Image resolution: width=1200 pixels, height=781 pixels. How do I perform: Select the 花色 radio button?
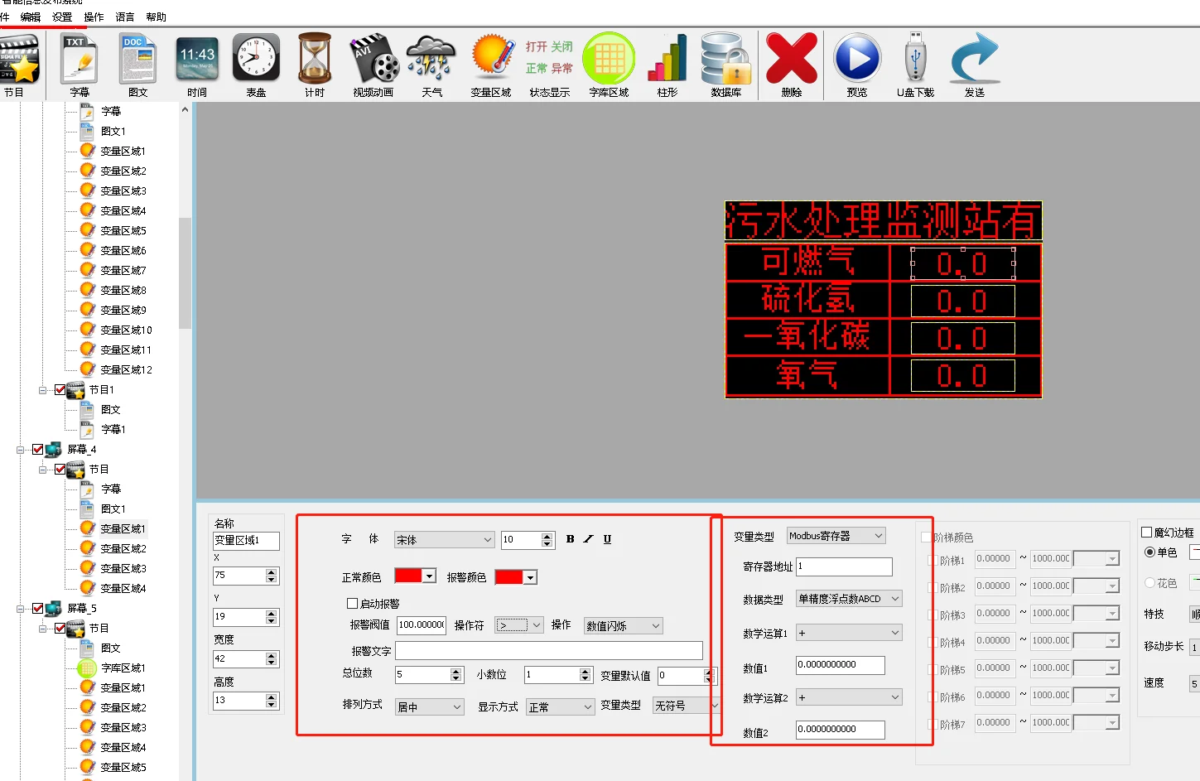tap(1149, 582)
